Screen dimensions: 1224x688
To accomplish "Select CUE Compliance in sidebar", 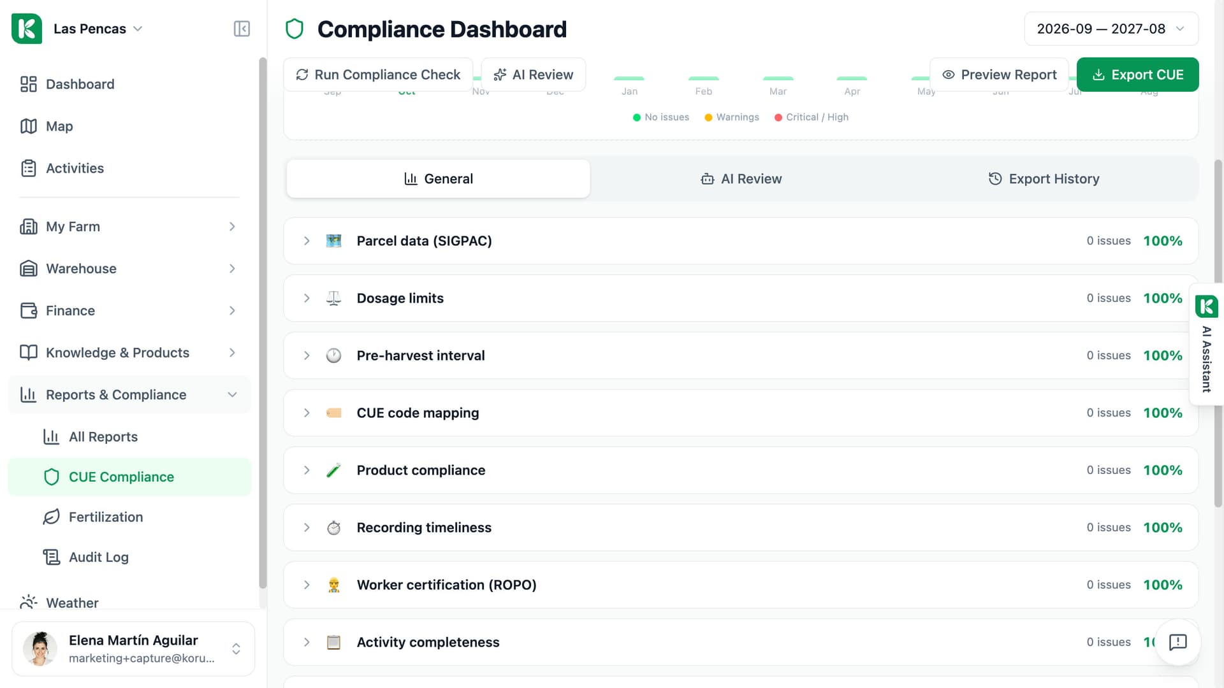I will click(129, 477).
